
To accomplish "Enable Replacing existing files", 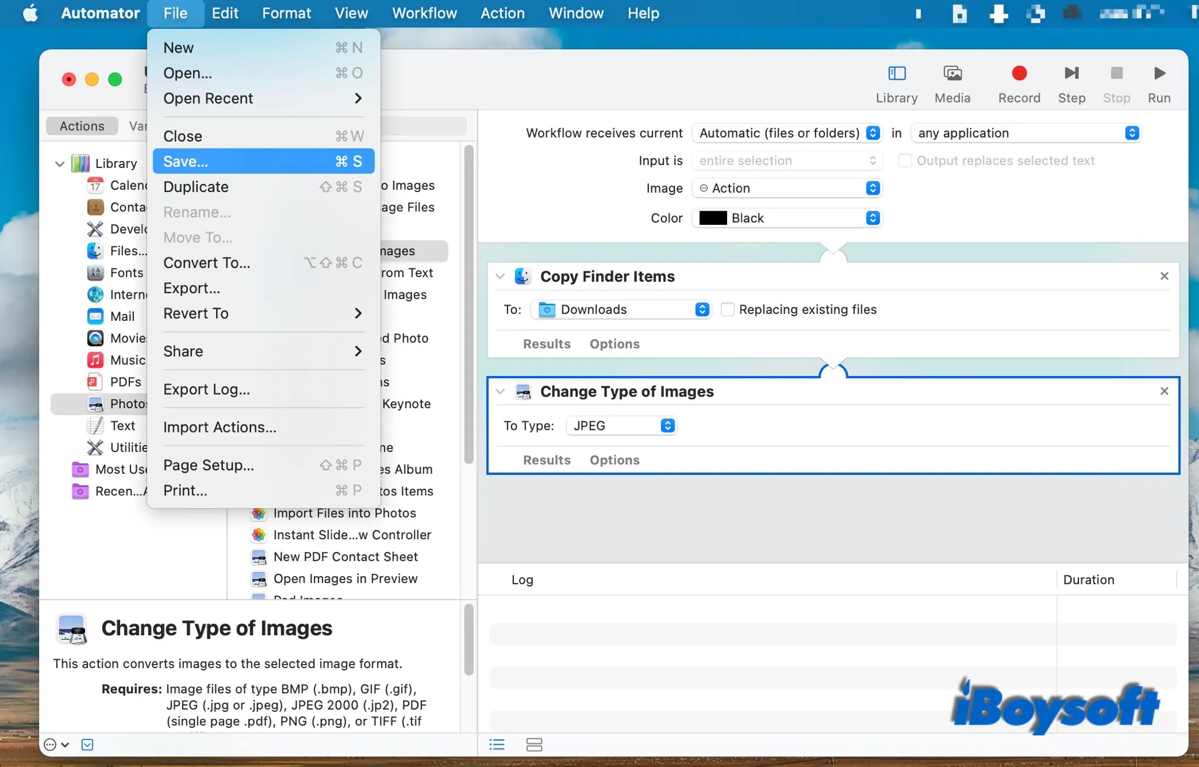I will 728,309.
